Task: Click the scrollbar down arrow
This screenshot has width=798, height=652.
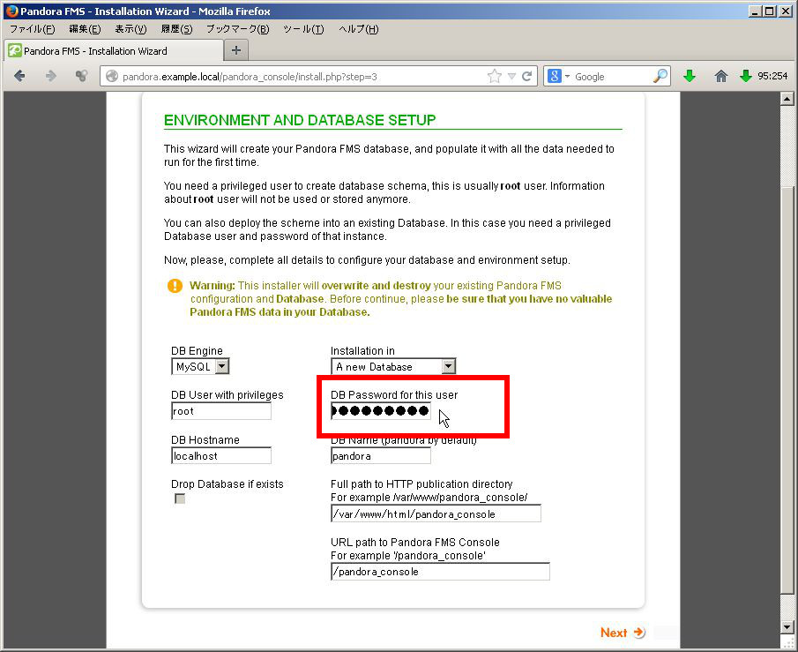Action: click(787, 627)
